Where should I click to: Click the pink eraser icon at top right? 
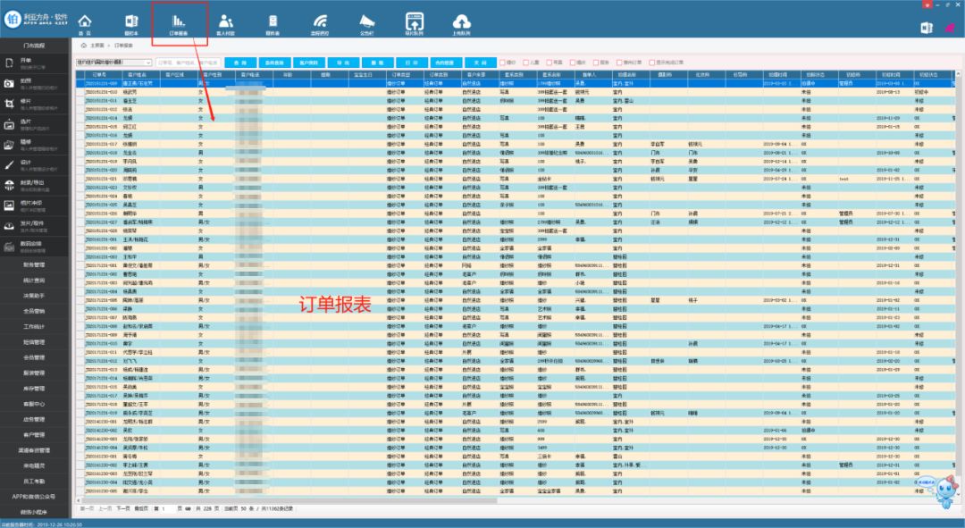951,28
